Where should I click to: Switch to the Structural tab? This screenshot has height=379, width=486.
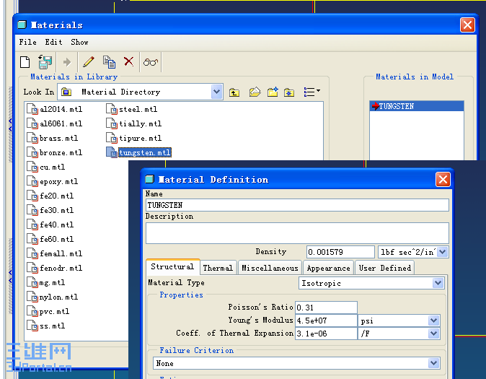pos(172,266)
